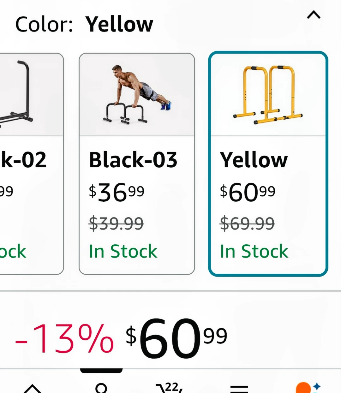Viewport: 341px width, 393px height.
Task: Choose the Black-03 color option label
Action: click(x=133, y=160)
